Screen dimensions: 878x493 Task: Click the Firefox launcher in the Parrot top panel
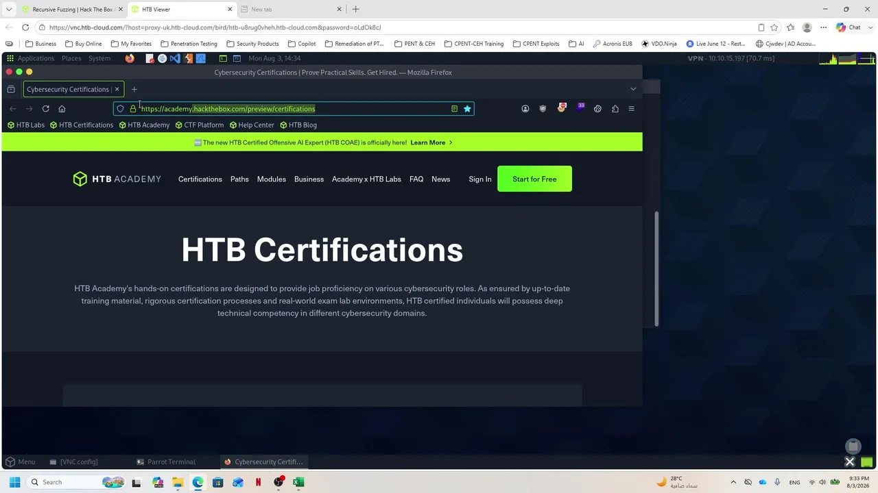pyautogui.click(x=130, y=58)
